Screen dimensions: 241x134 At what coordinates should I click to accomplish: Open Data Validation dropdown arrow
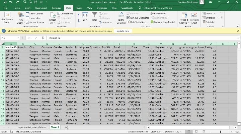[148, 22]
